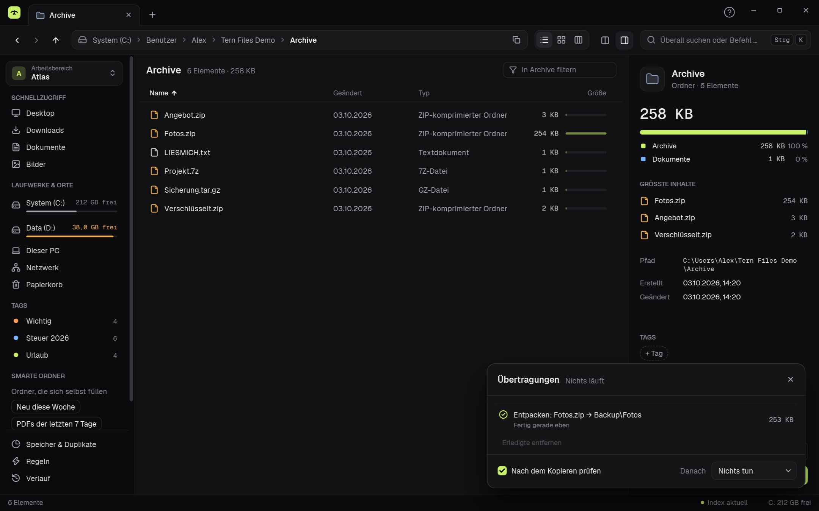Open Speicher & Duplikate

coord(64,444)
